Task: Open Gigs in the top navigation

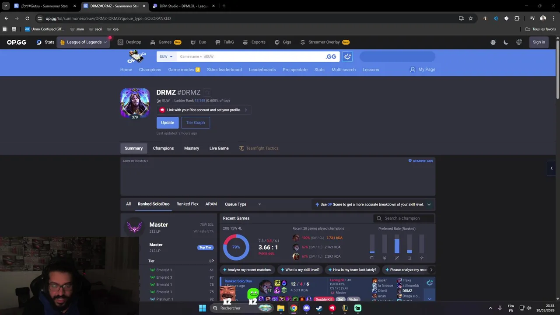Action: coord(283,42)
